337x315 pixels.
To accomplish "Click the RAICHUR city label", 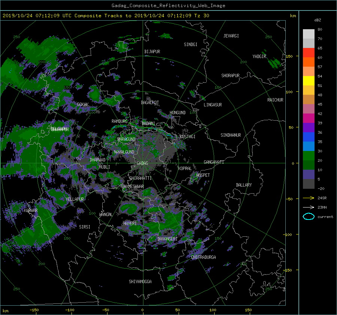I will click(275, 100).
